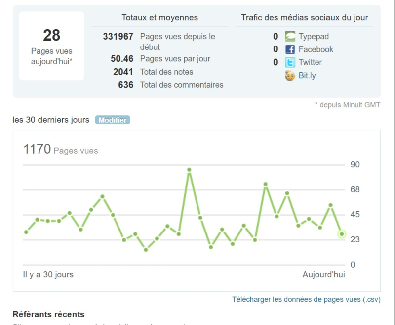The height and width of the screenshot is (325, 395).
Task: Click the Typepad icon
Action: tap(290, 36)
